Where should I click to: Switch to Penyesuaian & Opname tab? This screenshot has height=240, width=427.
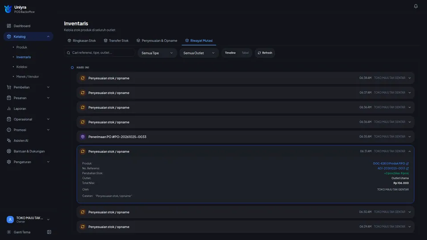point(157,40)
